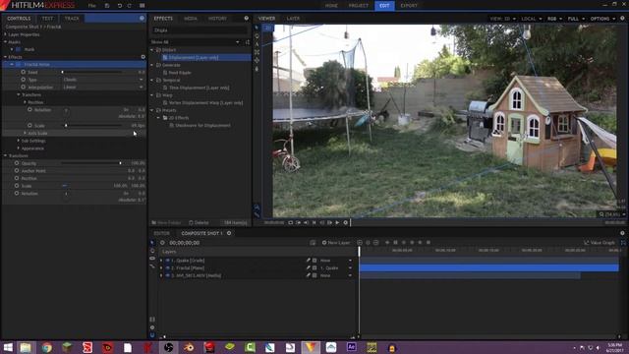Open the Show All filter dropdown
The image size is (629, 354).
pyautogui.click(x=196, y=42)
